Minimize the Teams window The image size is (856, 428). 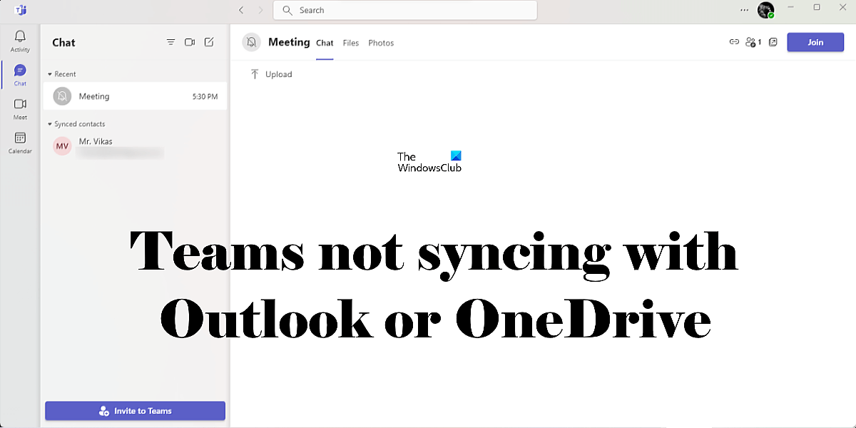tap(791, 7)
